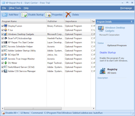This screenshot has width=135, height=116.
Task: Click the BCWipeTM program icon
Action: [6, 55]
